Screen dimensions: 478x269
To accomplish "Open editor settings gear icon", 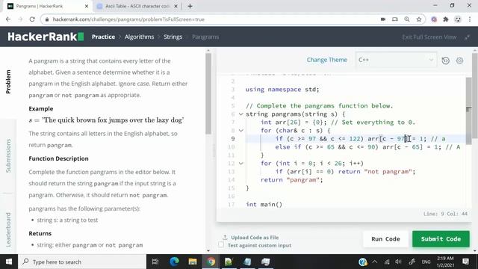I will (x=460, y=61).
